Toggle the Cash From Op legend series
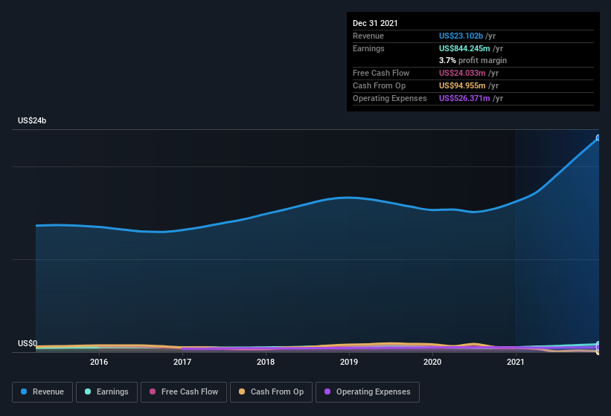 271,392
